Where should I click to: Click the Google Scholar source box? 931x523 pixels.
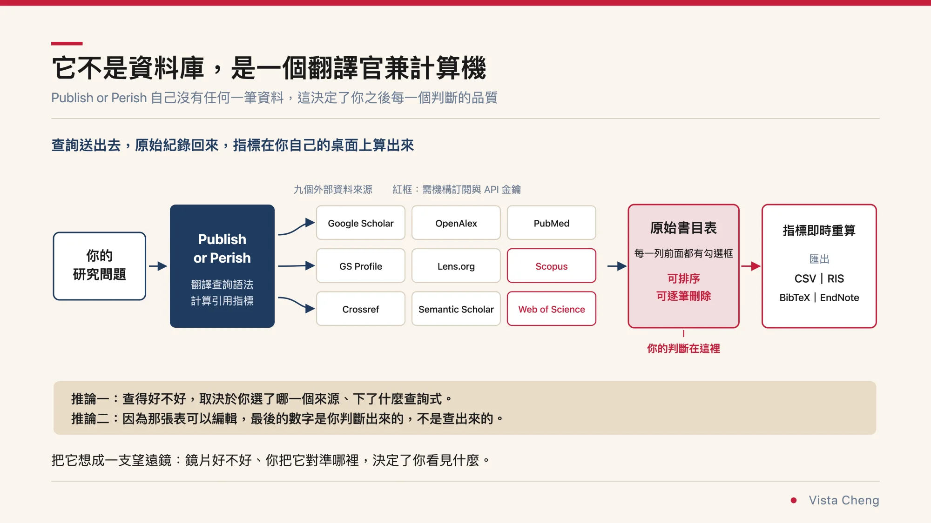(x=361, y=223)
